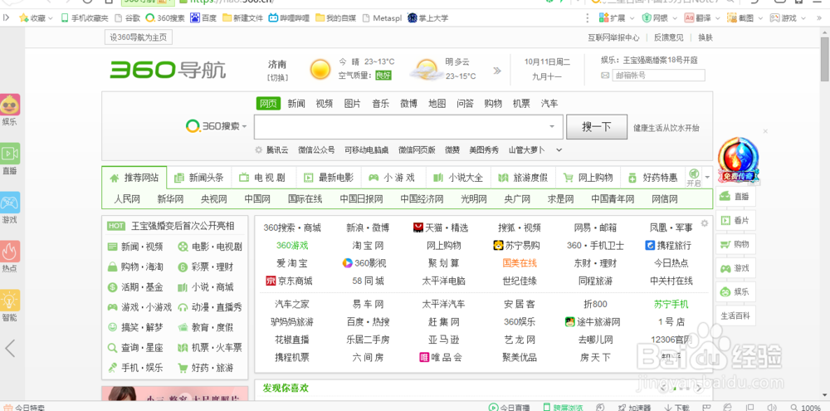The height and width of the screenshot is (411, 830).
Task: Open the 看片 item on right panel
Action: coord(735,220)
